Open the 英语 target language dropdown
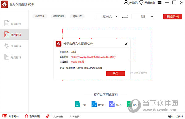Screen dimensions: 185x119 pos(143,17)
